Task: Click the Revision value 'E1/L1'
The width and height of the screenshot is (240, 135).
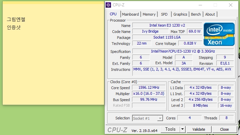Action: (x=225, y=63)
